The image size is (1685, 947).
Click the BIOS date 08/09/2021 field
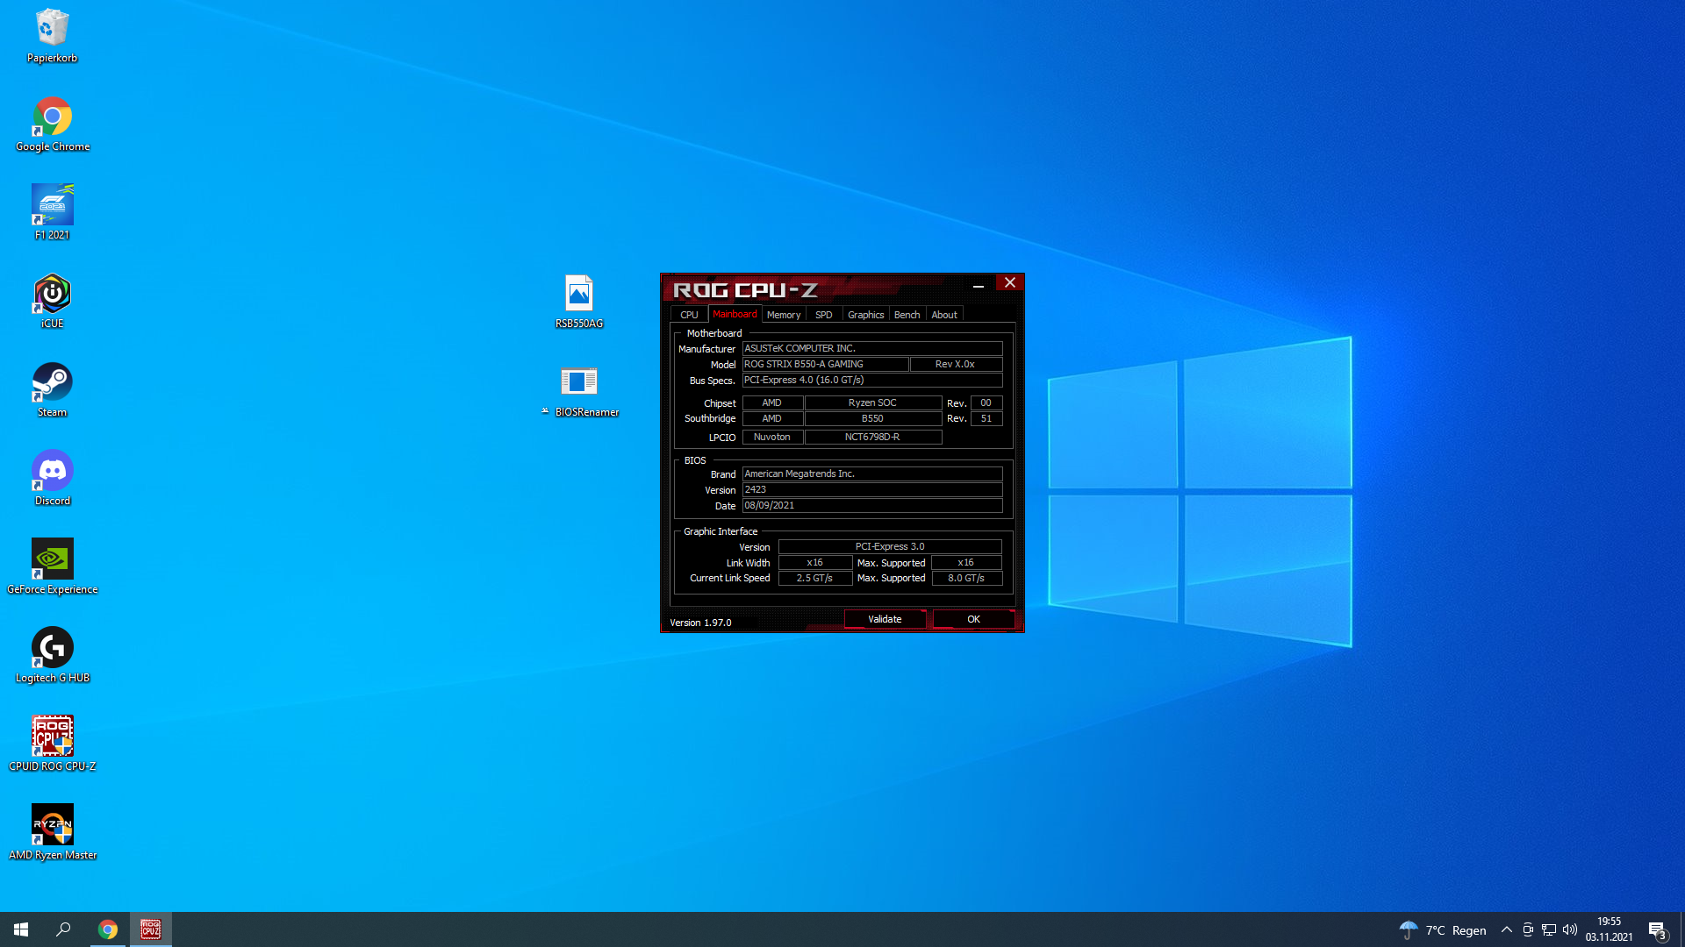[x=872, y=505]
